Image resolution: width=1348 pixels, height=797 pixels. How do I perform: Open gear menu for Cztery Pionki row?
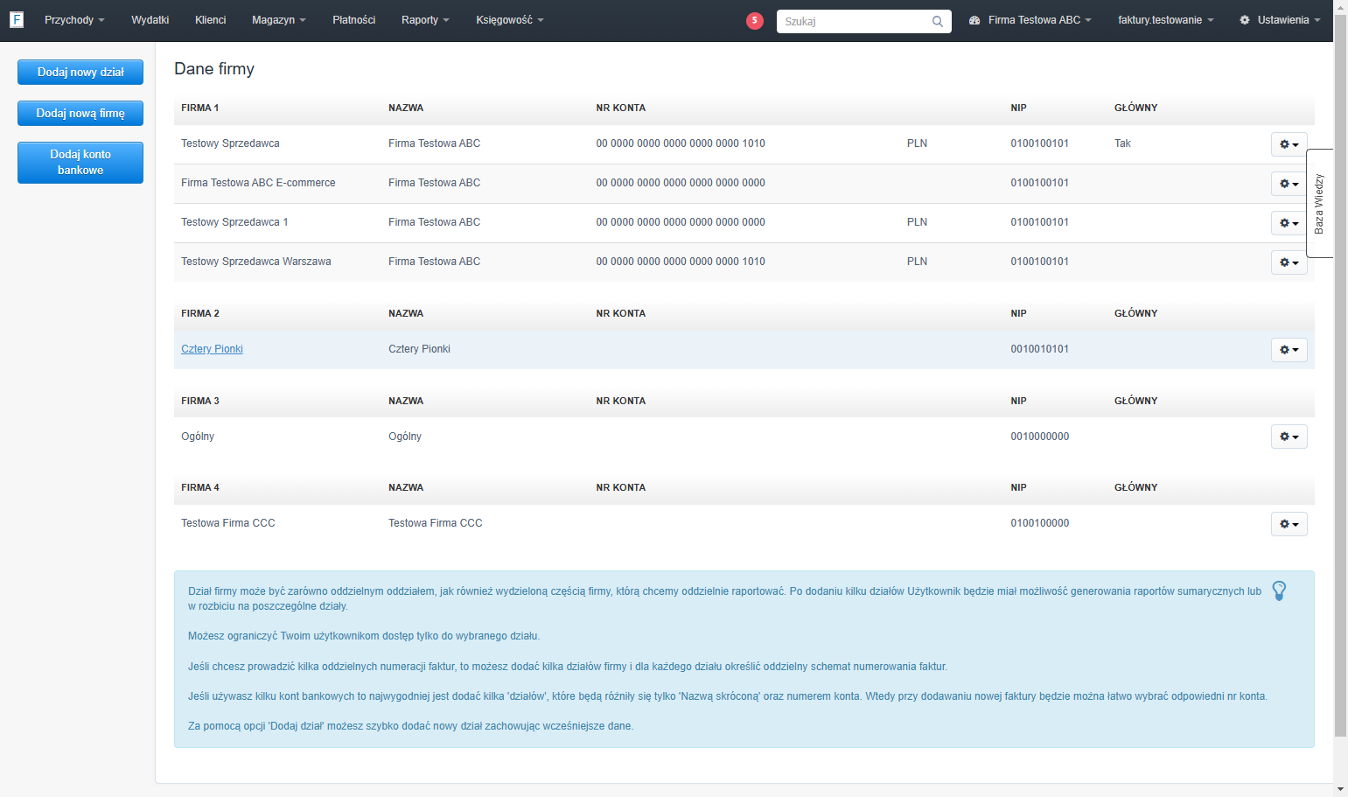[x=1289, y=350]
